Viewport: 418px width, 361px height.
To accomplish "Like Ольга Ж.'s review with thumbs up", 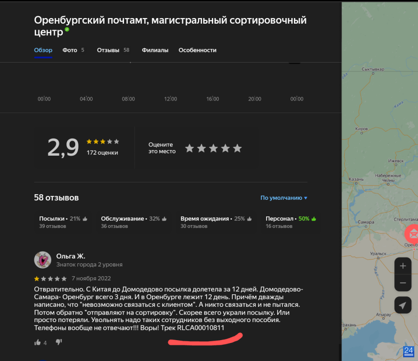I will tap(38, 342).
